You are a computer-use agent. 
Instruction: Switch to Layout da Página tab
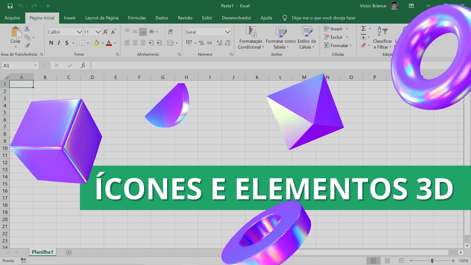[x=102, y=18]
